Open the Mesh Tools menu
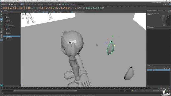 pos(32,2)
